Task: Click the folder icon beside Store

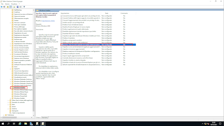Action: (13, 67)
